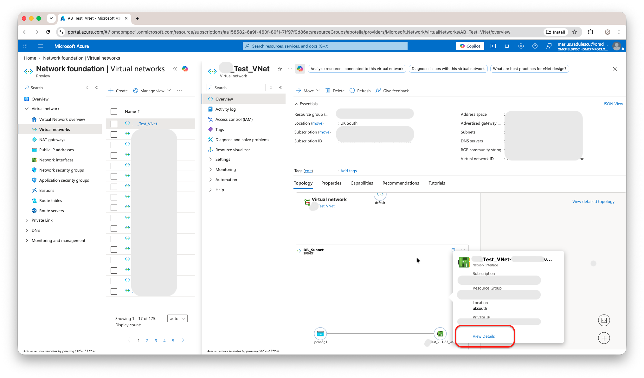Favorite the Test_VNet resource with star
The width and height of the screenshot is (644, 378).
point(280,69)
